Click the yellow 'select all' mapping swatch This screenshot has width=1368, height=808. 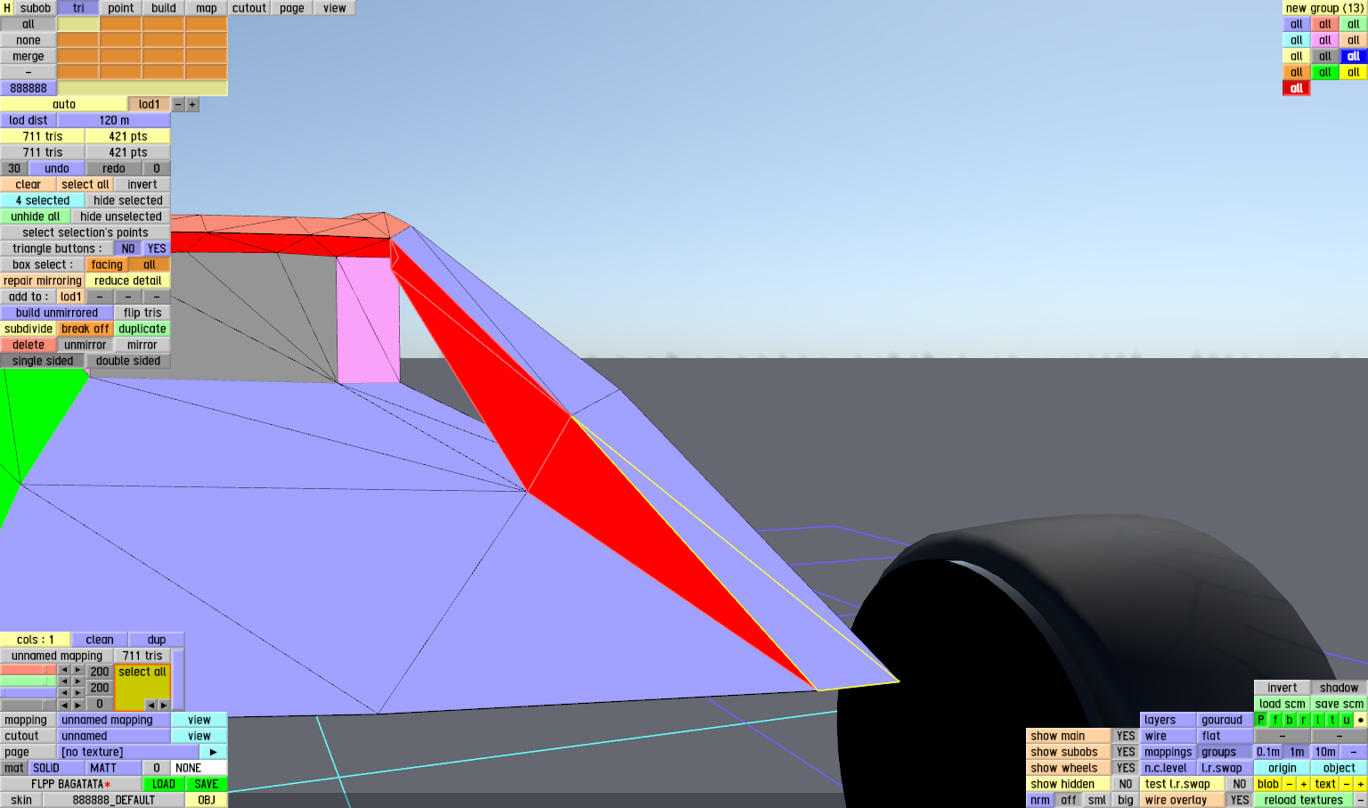(142, 687)
